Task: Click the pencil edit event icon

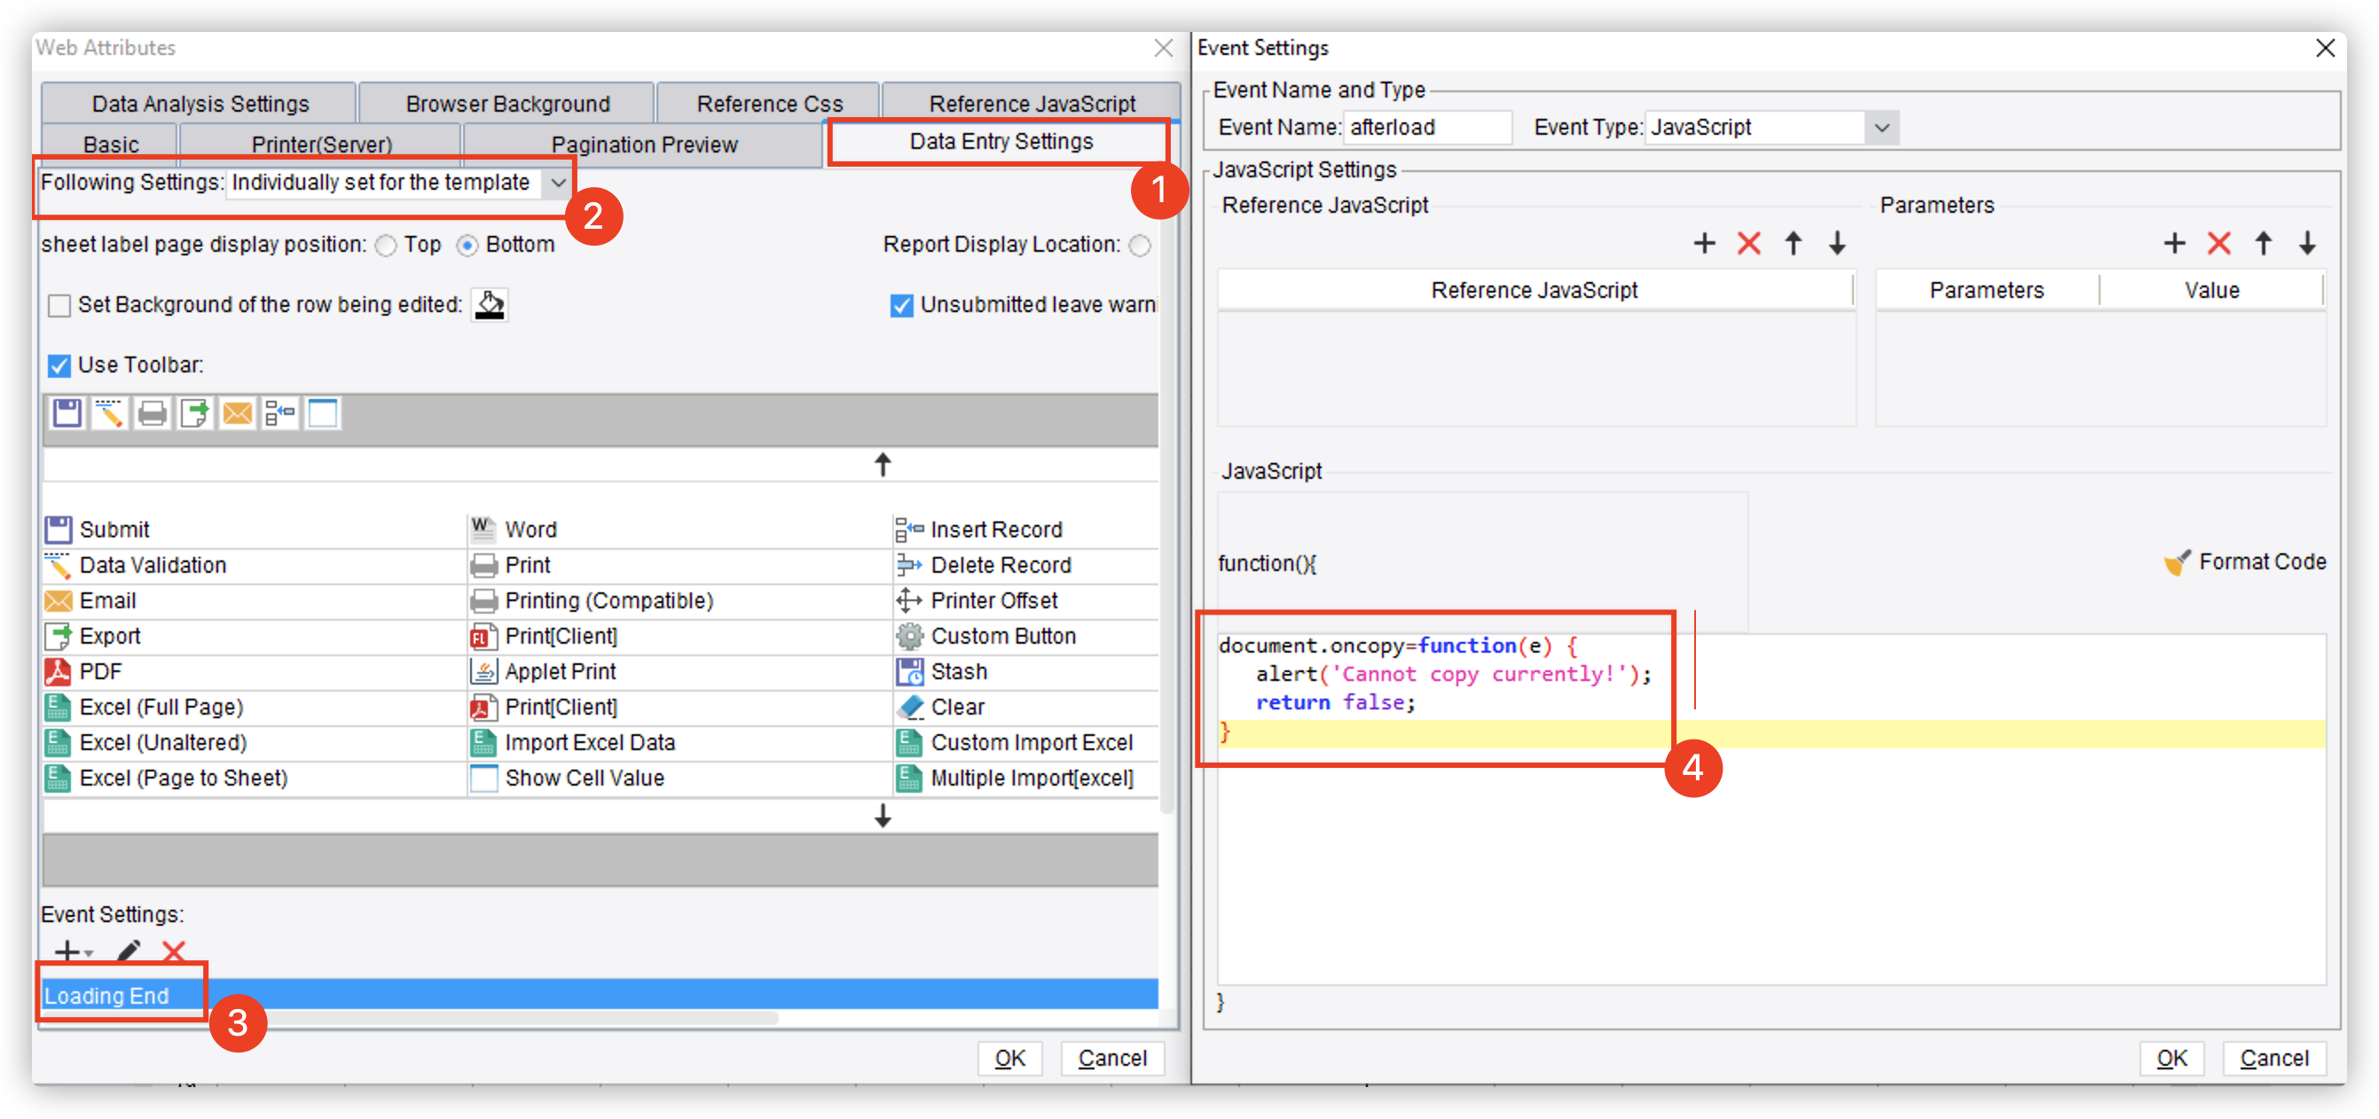Action: click(x=129, y=950)
